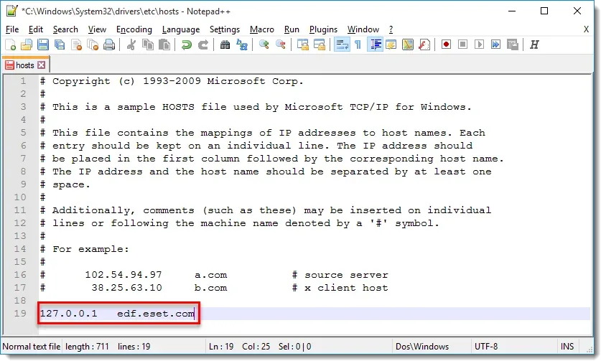Click 'length : 711' status entry
The image size is (601, 361).
pos(88,347)
